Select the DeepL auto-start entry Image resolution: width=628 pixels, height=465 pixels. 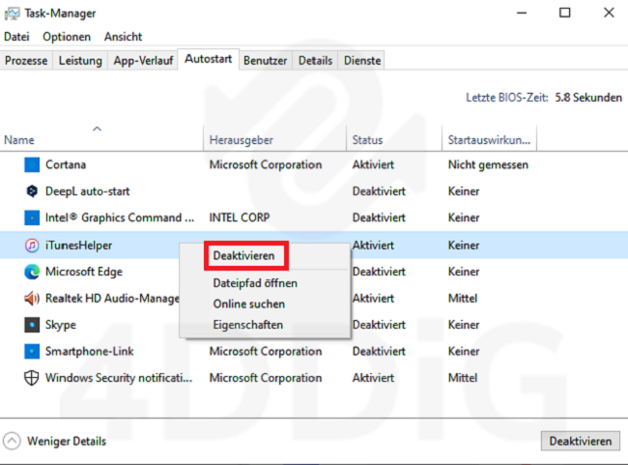click(x=87, y=191)
